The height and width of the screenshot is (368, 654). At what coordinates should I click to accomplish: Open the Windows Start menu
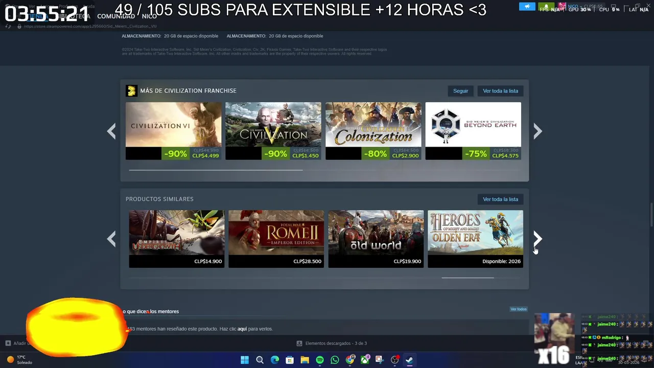pyautogui.click(x=245, y=360)
